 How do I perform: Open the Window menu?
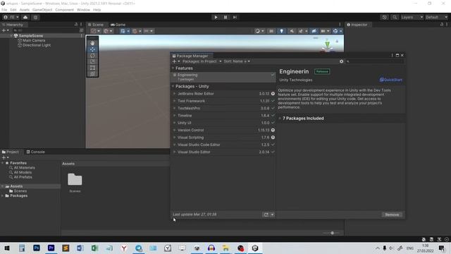[x=83, y=10]
